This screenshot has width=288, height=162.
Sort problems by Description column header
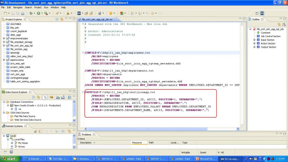(104, 143)
